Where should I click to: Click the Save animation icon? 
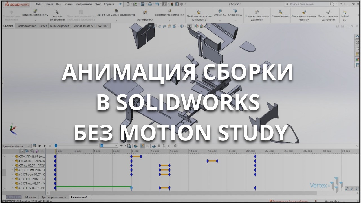click(129, 146)
